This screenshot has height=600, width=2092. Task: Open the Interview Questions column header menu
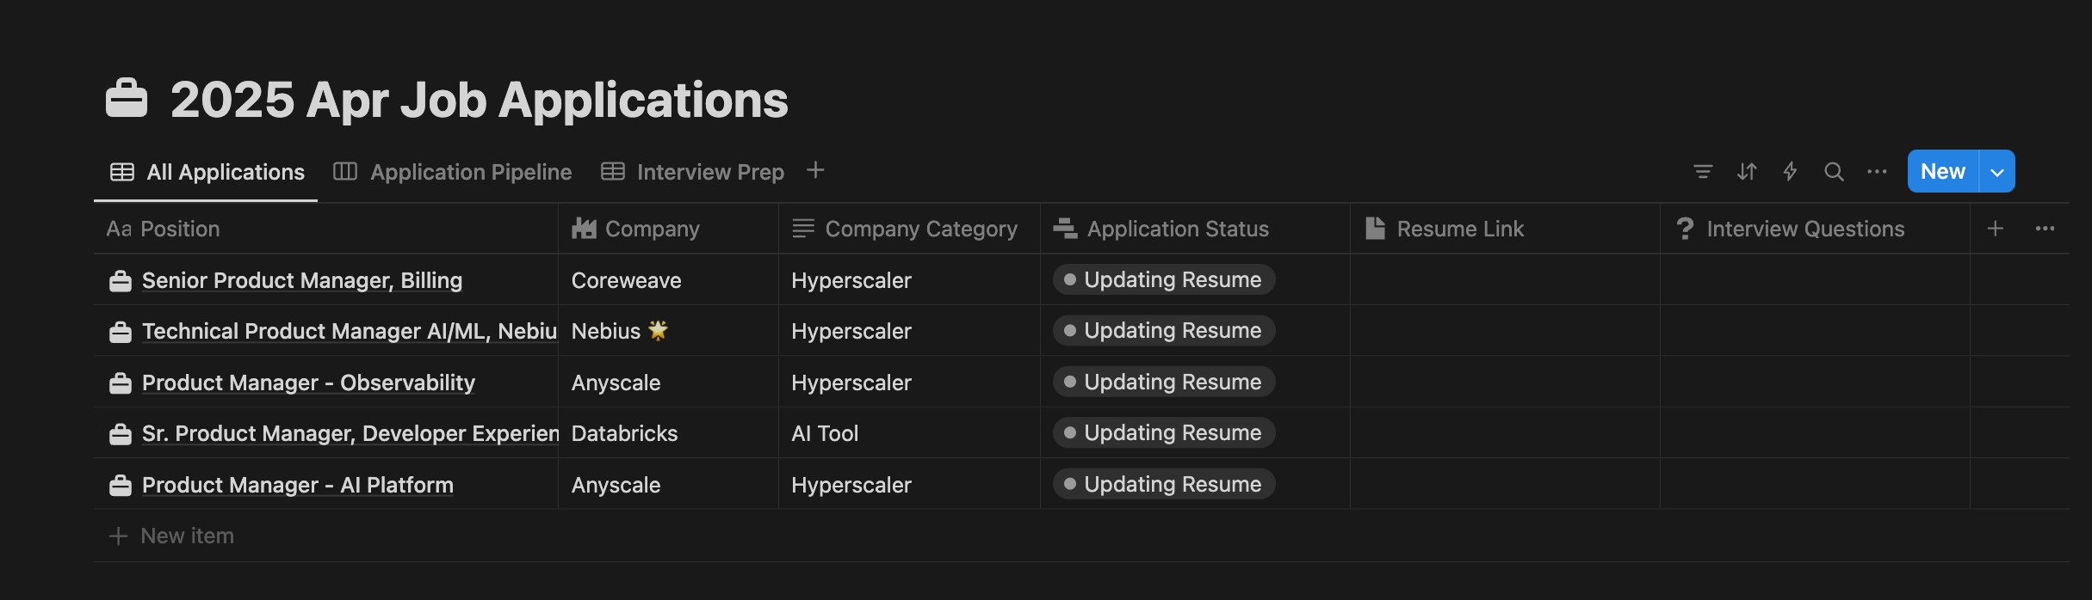click(x=1815, y=229)
